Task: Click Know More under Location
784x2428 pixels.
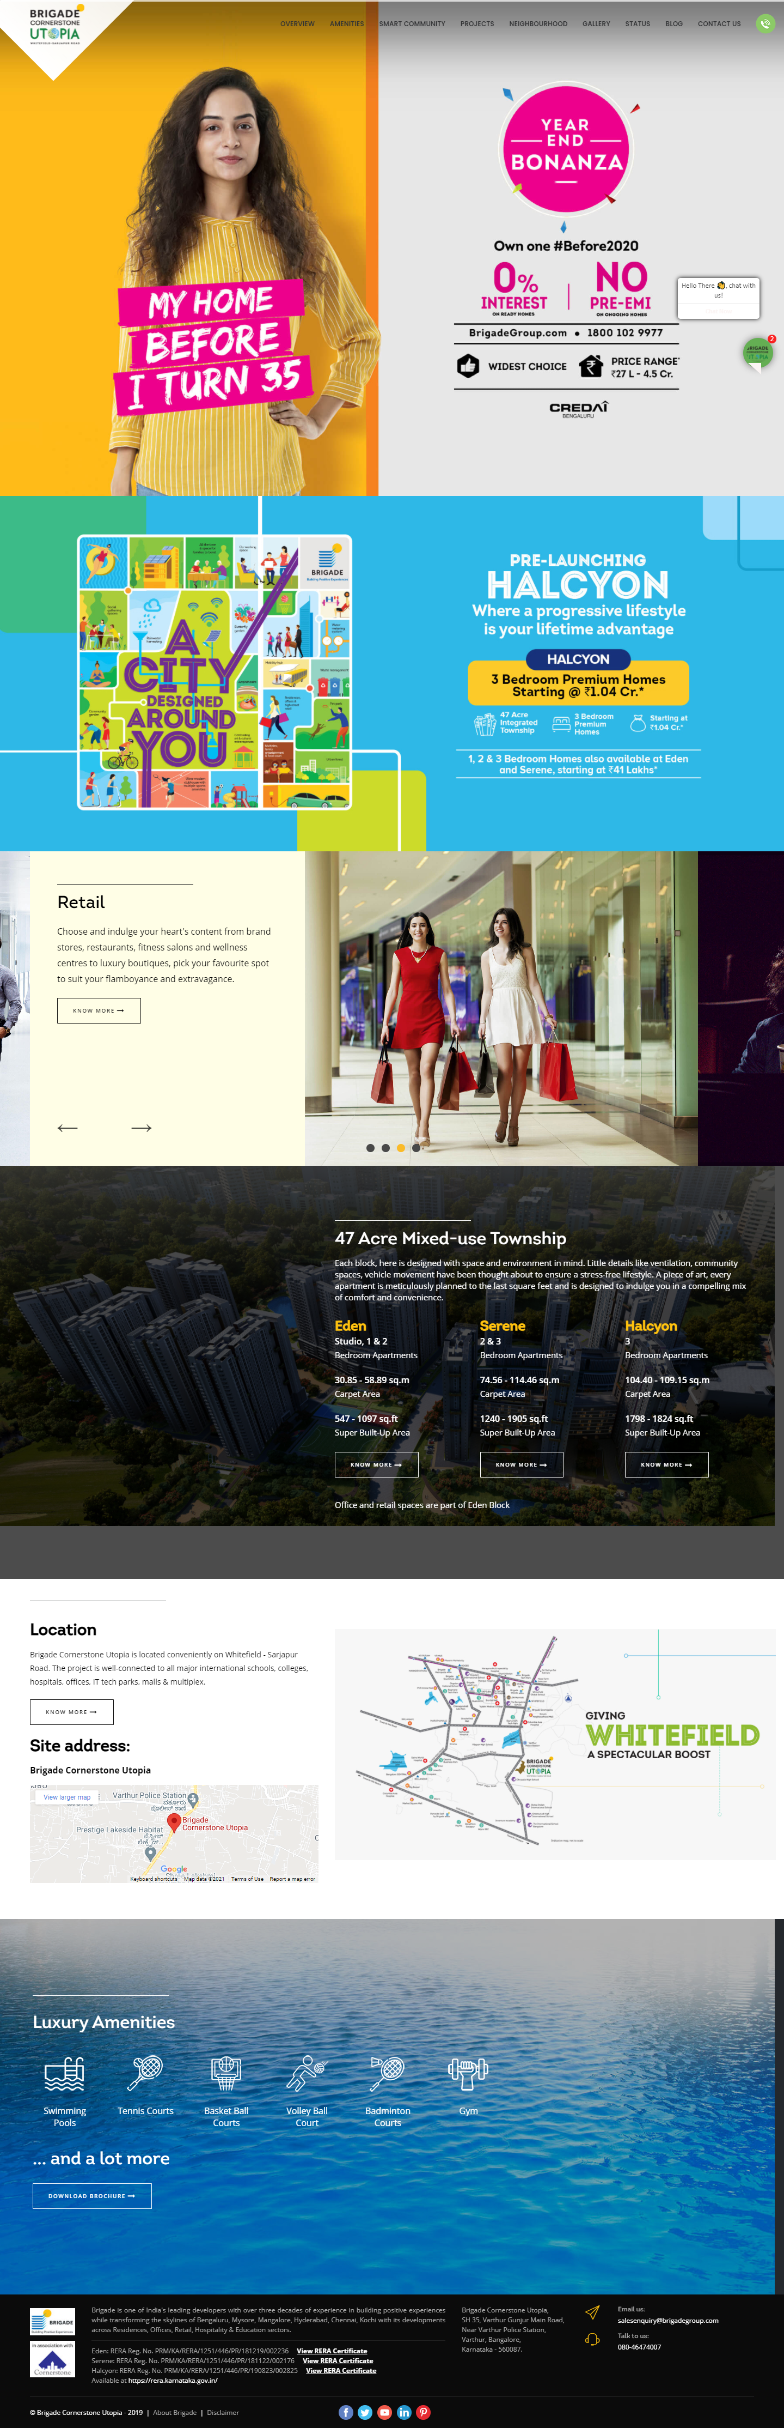Action: click(71, 1712)
